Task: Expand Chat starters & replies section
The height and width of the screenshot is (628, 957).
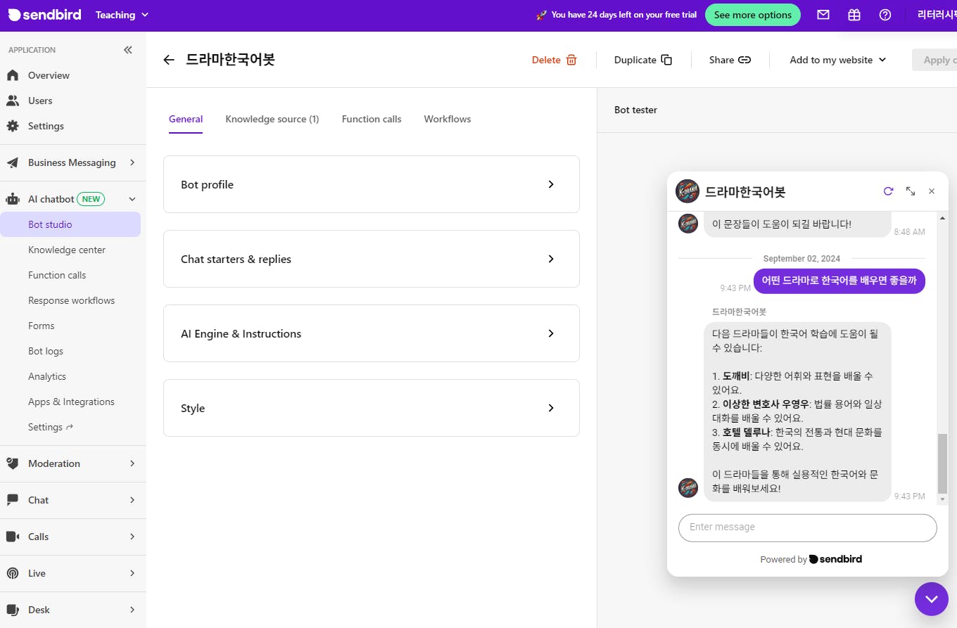Action: [372, 259]
